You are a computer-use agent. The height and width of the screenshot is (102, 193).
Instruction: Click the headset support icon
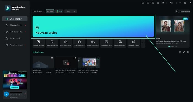pyautogui.click(x=163, y=3)
